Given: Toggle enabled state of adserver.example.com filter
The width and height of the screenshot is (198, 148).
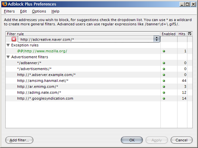Looking at the screenshot, I should point(164,75).
